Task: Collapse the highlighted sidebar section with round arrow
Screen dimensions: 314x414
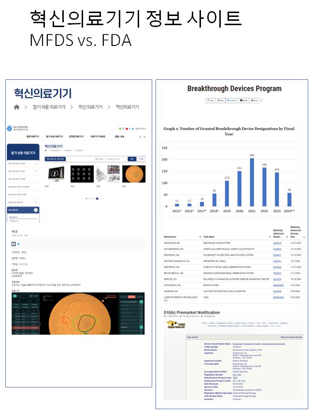Action: point(36,210)
